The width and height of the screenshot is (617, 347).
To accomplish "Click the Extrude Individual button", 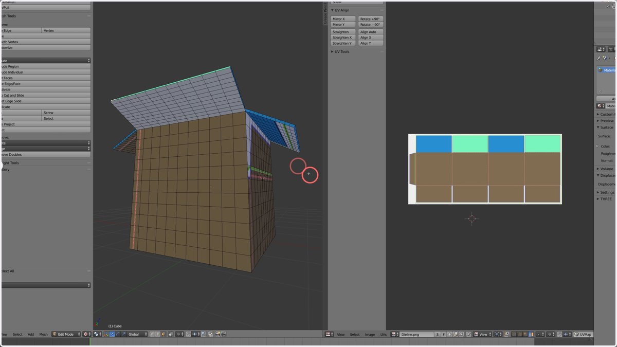I will click(45, 72).
